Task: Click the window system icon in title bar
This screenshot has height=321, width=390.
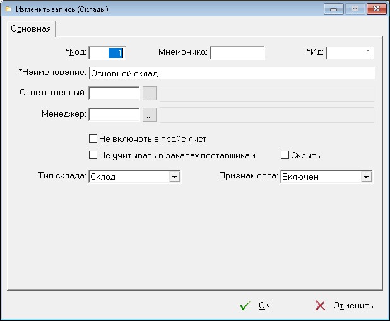Action: [8, 9]
